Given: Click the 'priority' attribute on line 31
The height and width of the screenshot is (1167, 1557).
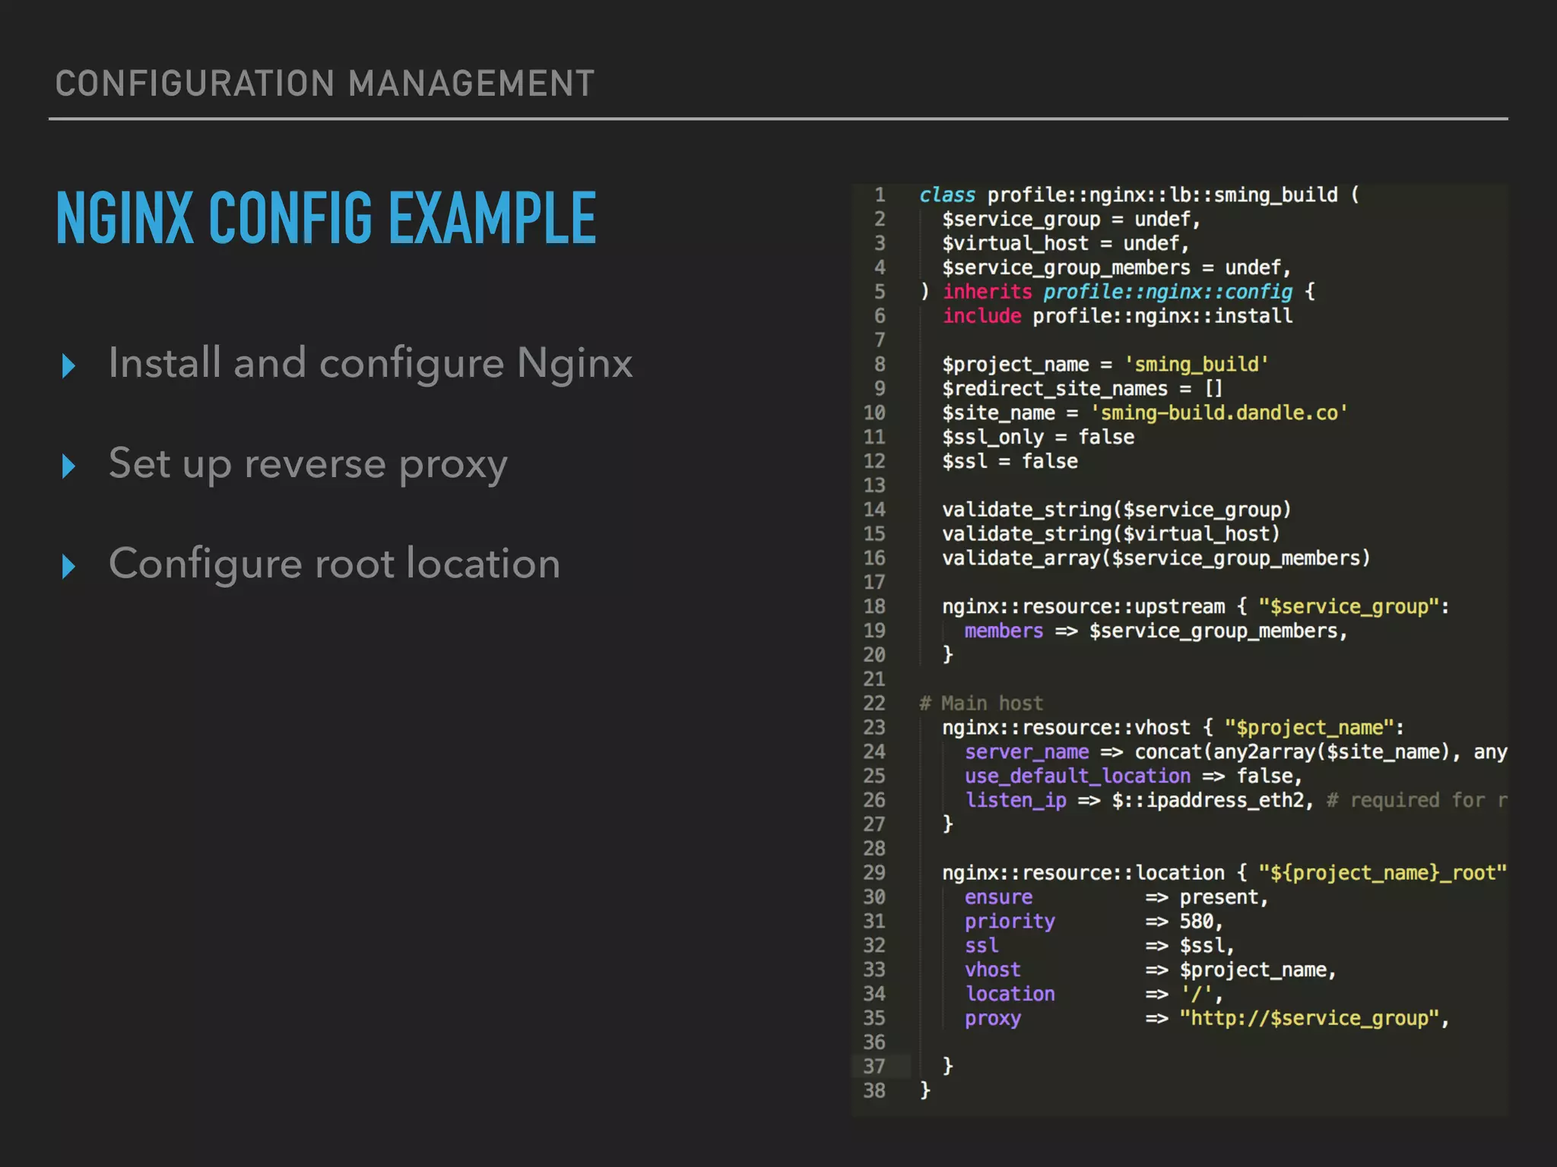Looking at the screenshot, I should pos(1010,922).
